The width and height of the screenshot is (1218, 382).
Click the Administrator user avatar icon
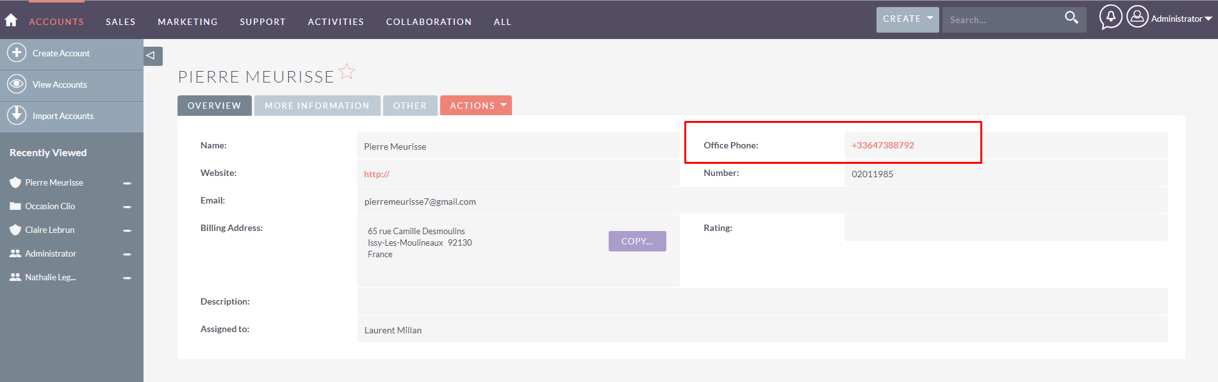coord(1137,17)
